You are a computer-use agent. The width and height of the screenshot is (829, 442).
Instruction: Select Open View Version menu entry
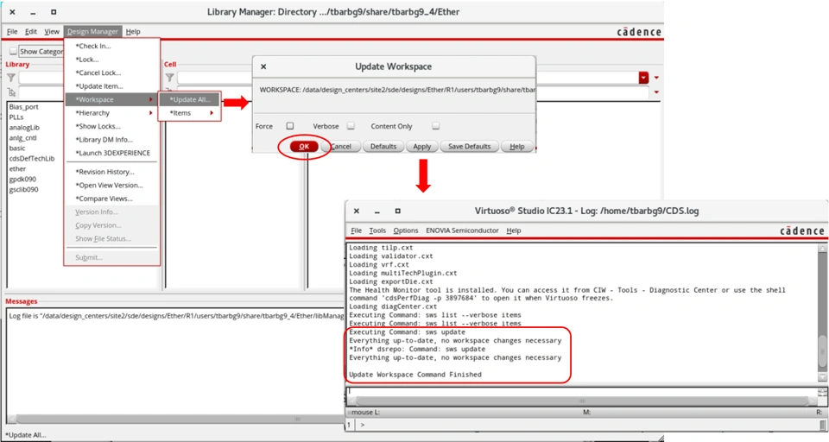coord(111,185)
